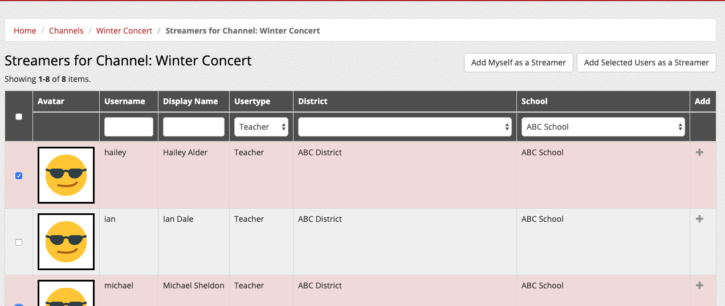Click the plus icon in Michael Sheldon's row

click(x=700, y=286)
